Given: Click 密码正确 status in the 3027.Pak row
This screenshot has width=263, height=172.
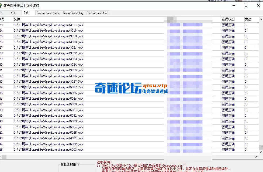Looking at the screenshot, I should (228, 82).
